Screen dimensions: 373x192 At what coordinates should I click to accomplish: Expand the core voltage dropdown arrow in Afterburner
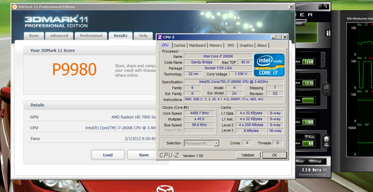point(323,60)
